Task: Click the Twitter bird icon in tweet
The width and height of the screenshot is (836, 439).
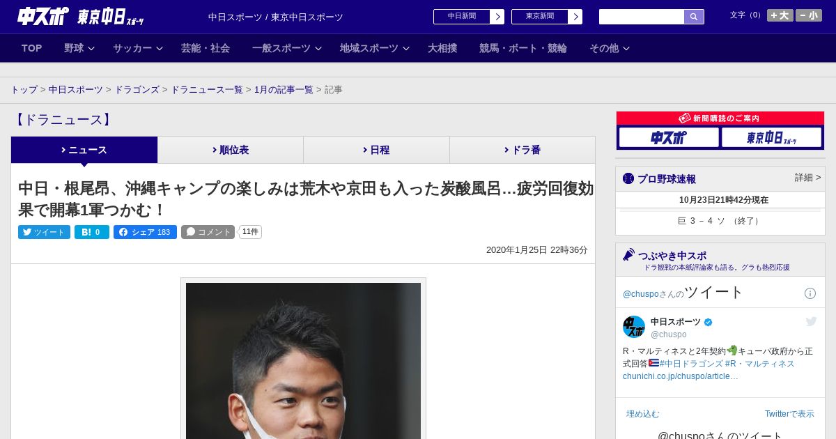Action: (811, 321)
